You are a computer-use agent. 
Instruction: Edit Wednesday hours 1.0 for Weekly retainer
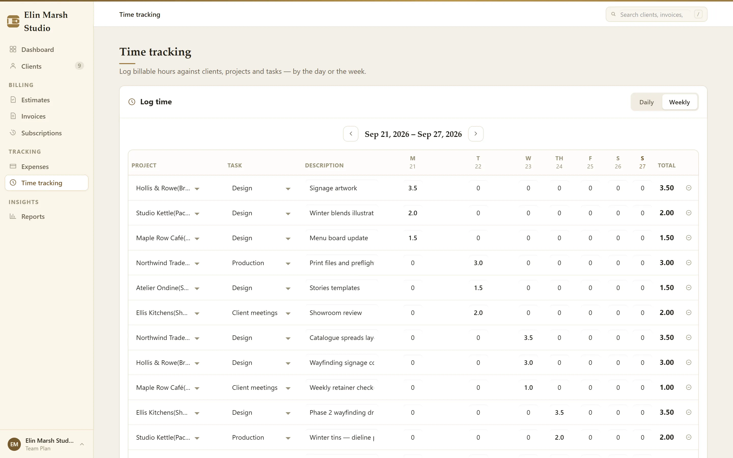tap(528, 388)
